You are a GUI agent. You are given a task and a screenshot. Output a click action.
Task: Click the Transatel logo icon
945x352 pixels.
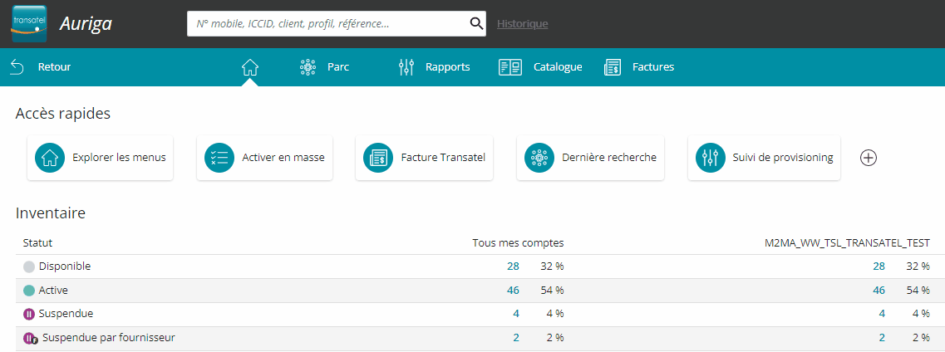pyautogui.click(x=30, y=23)
